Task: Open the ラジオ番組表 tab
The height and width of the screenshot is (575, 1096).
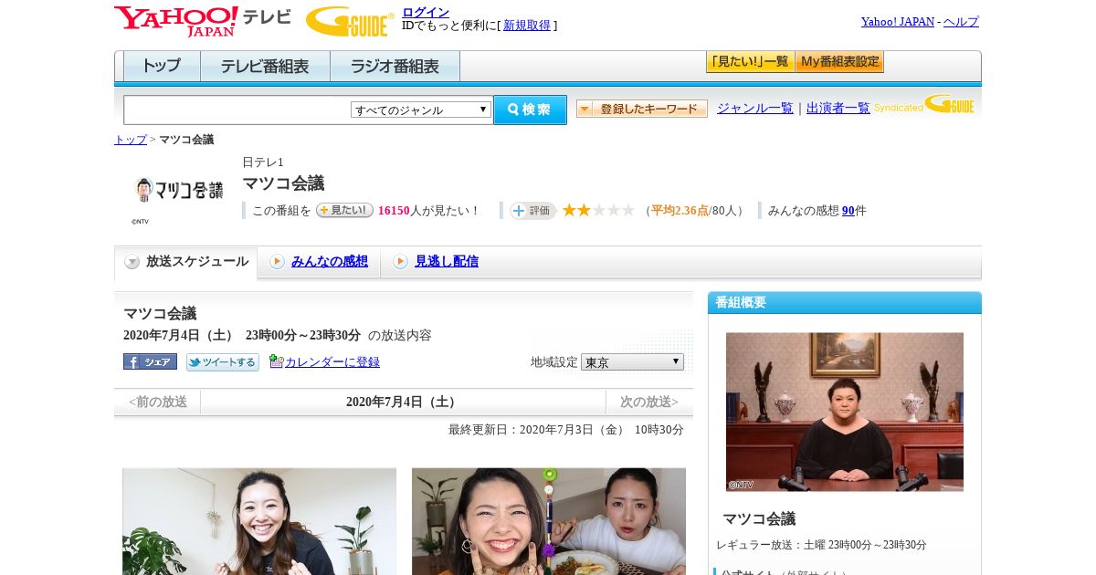Action: [395, 67]
